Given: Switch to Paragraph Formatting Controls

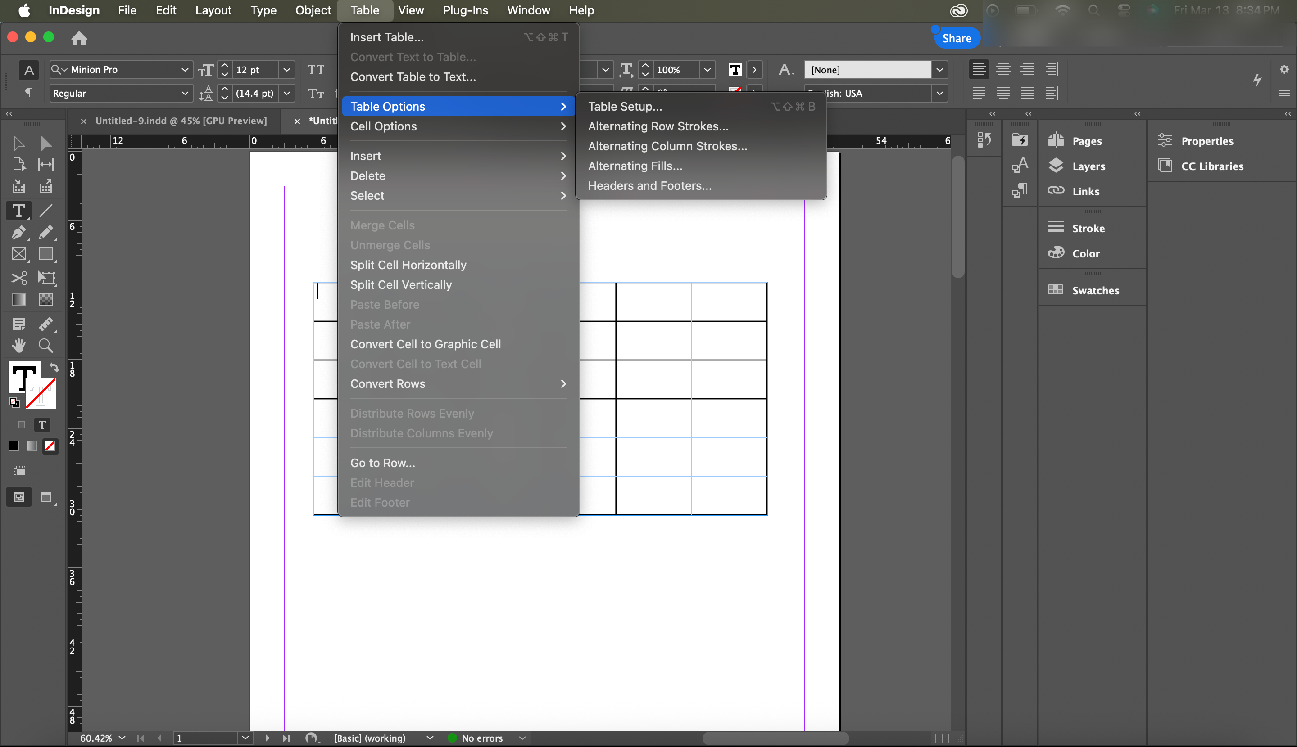Looking at the screenshot, I should pyautogui.click(x=29, y=93).
